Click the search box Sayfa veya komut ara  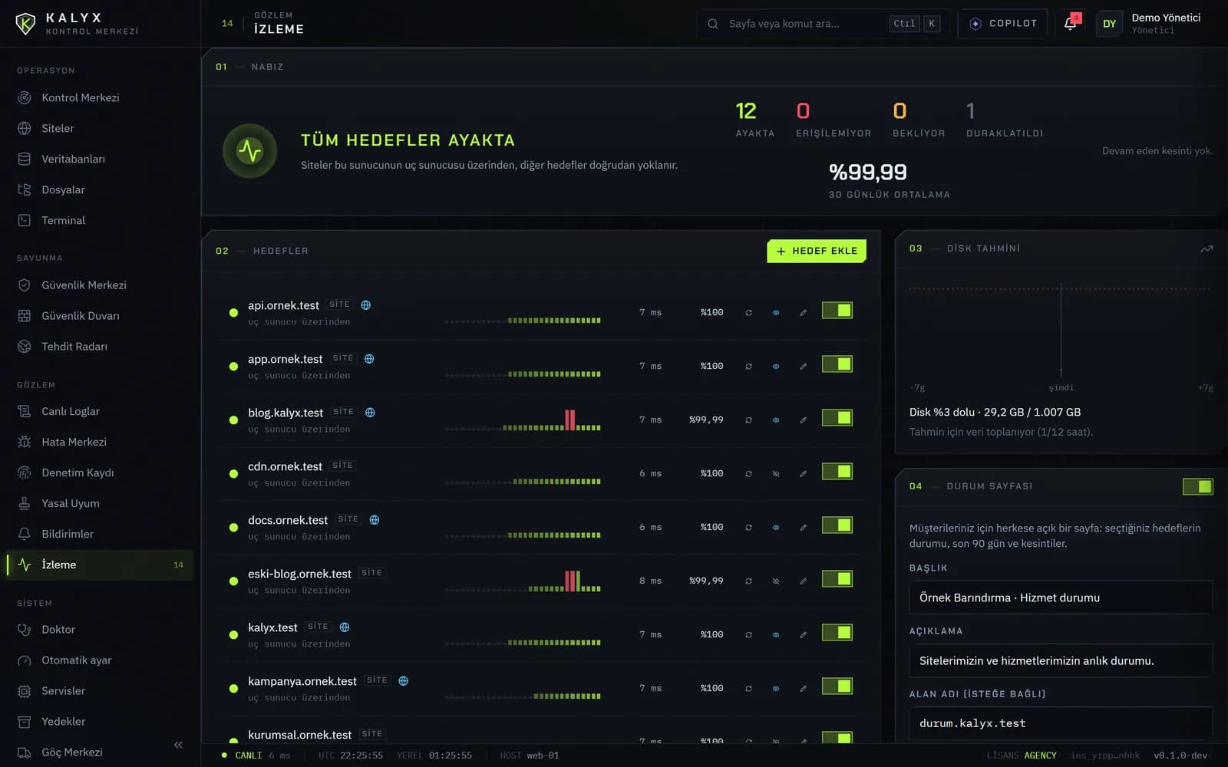pos(823,24)
